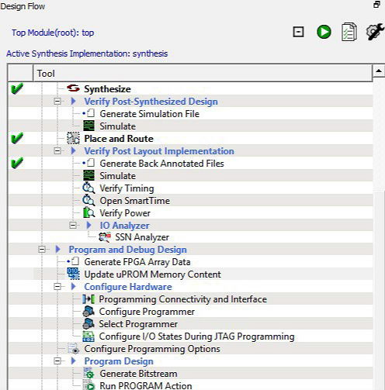Select Configure Programming Options item
This screenshot has height=390, width=385.
[152, 349]
